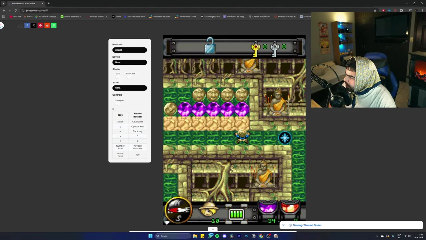Screen dimensions: 426x240
Task: Enable the Gamepad controls toggle
Action: [x=117, y=104]
